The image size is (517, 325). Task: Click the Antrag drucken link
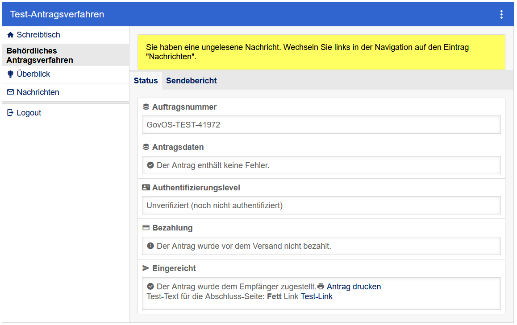click(354, 287)
